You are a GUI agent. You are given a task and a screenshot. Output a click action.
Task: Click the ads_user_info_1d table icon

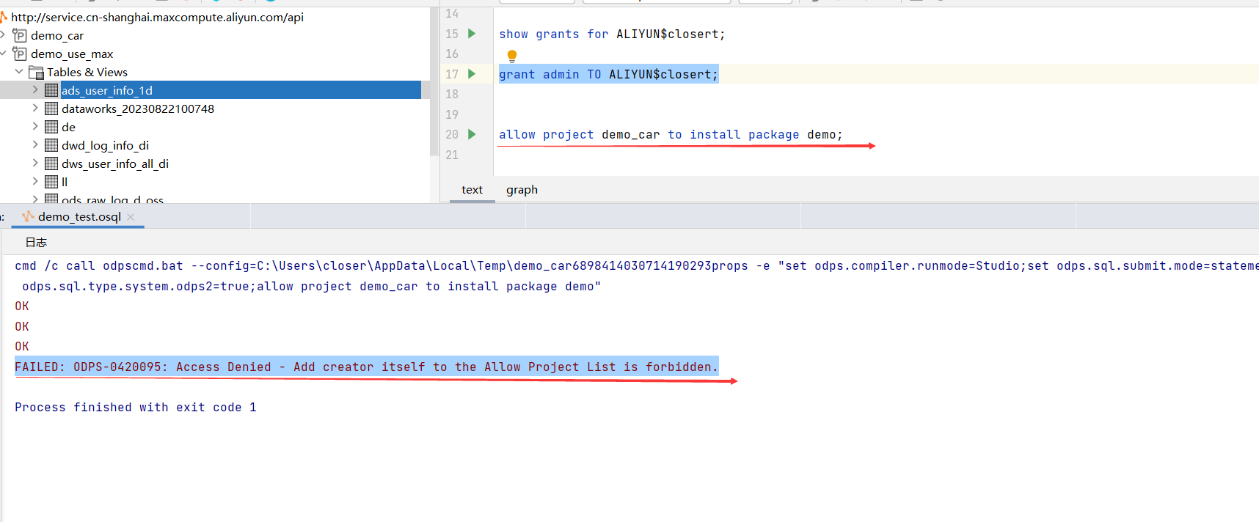pos(51,90)
